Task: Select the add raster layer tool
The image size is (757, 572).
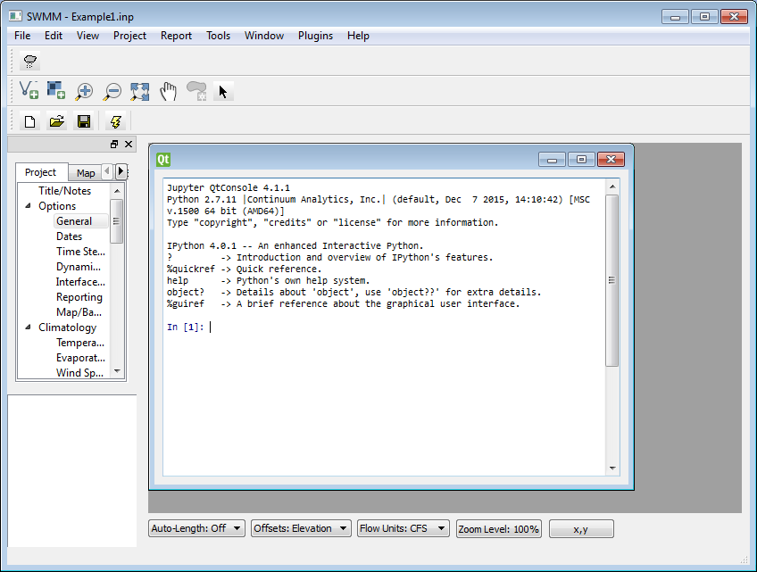Action: [x=56, y=91]
